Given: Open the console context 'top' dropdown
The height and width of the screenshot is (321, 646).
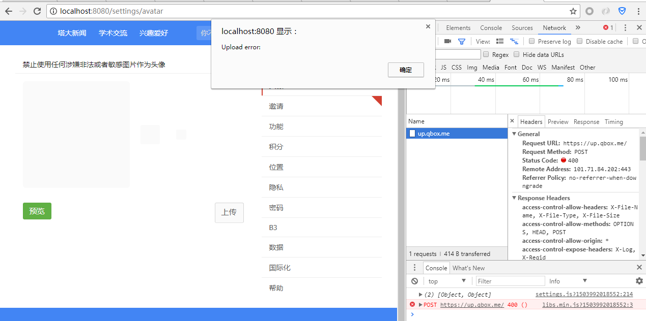Looking at the screenshot, I should [x=447, y=281].
